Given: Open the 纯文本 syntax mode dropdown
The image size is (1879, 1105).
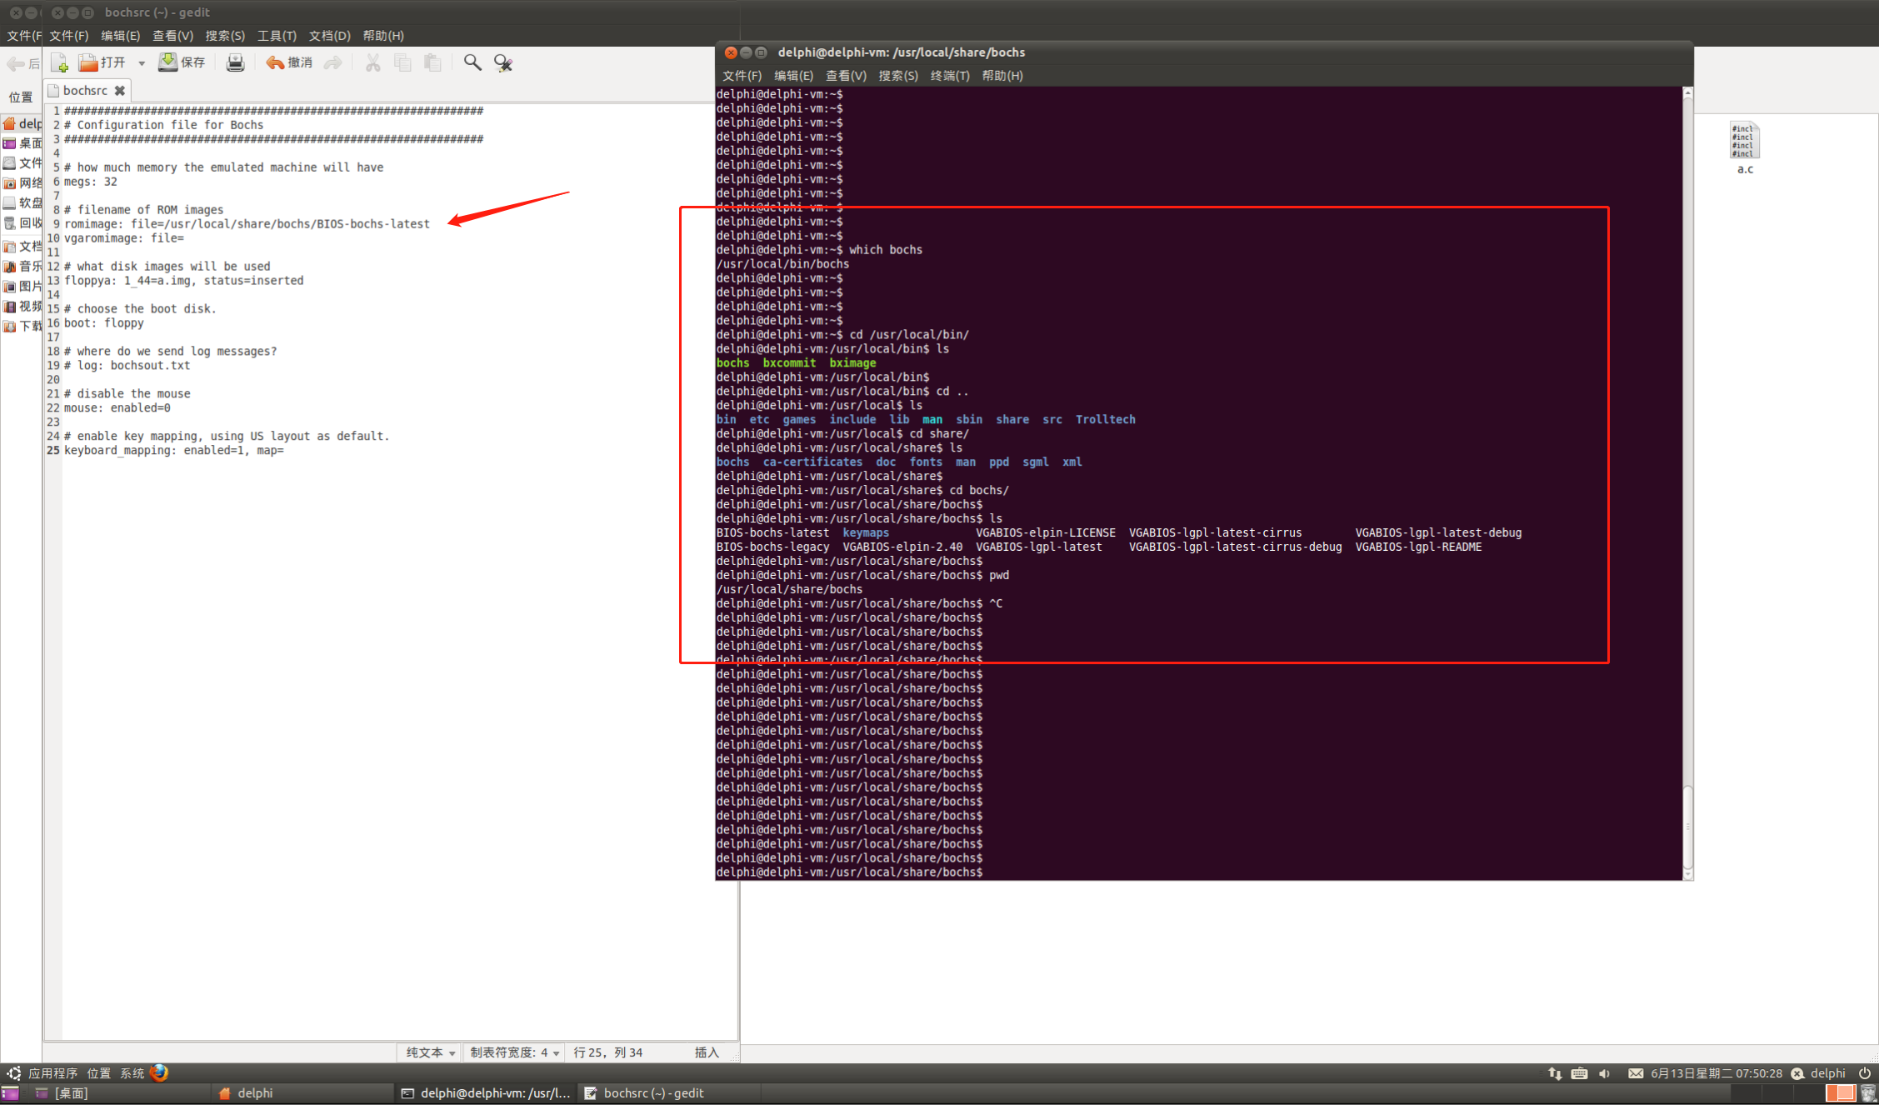Looking at the screenshot, I should point(430,1052).
